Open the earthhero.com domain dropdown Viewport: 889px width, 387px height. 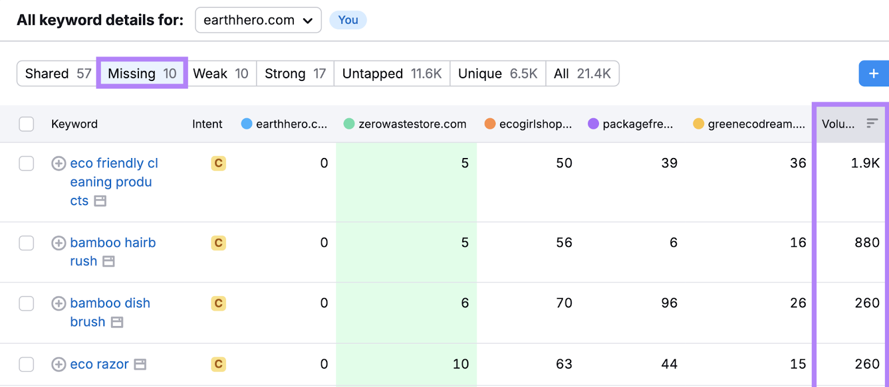tap(258, 21)
